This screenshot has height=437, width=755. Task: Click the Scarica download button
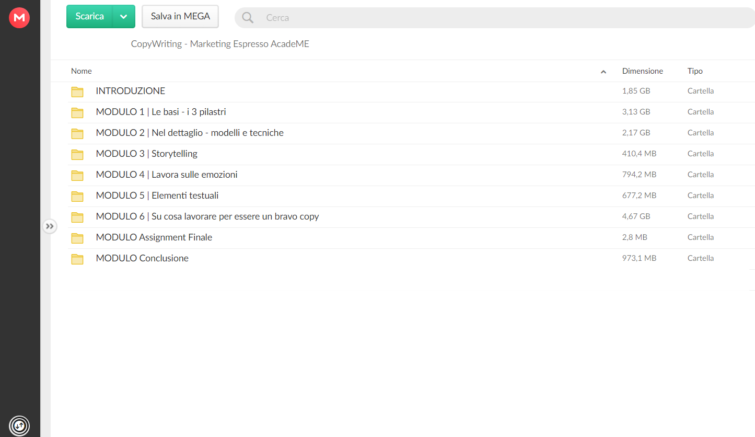point(89,16)
